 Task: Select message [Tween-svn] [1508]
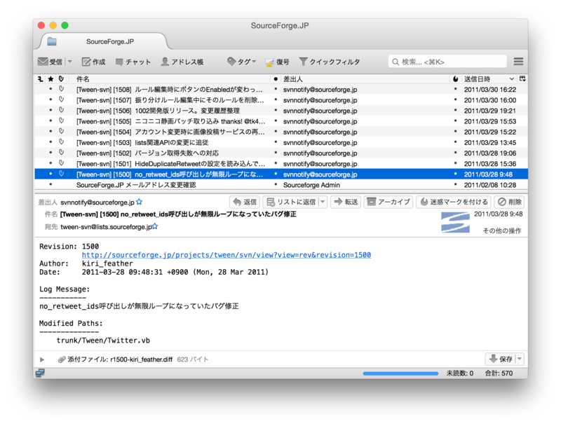point(280,90)
